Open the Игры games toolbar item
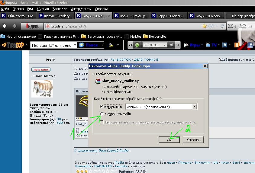The width and height of the screenshot is (255, 173). pos(192,45)
